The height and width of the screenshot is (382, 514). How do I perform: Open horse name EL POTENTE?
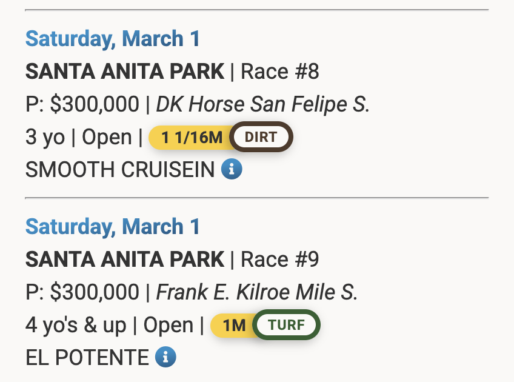[x=87, y=357]
